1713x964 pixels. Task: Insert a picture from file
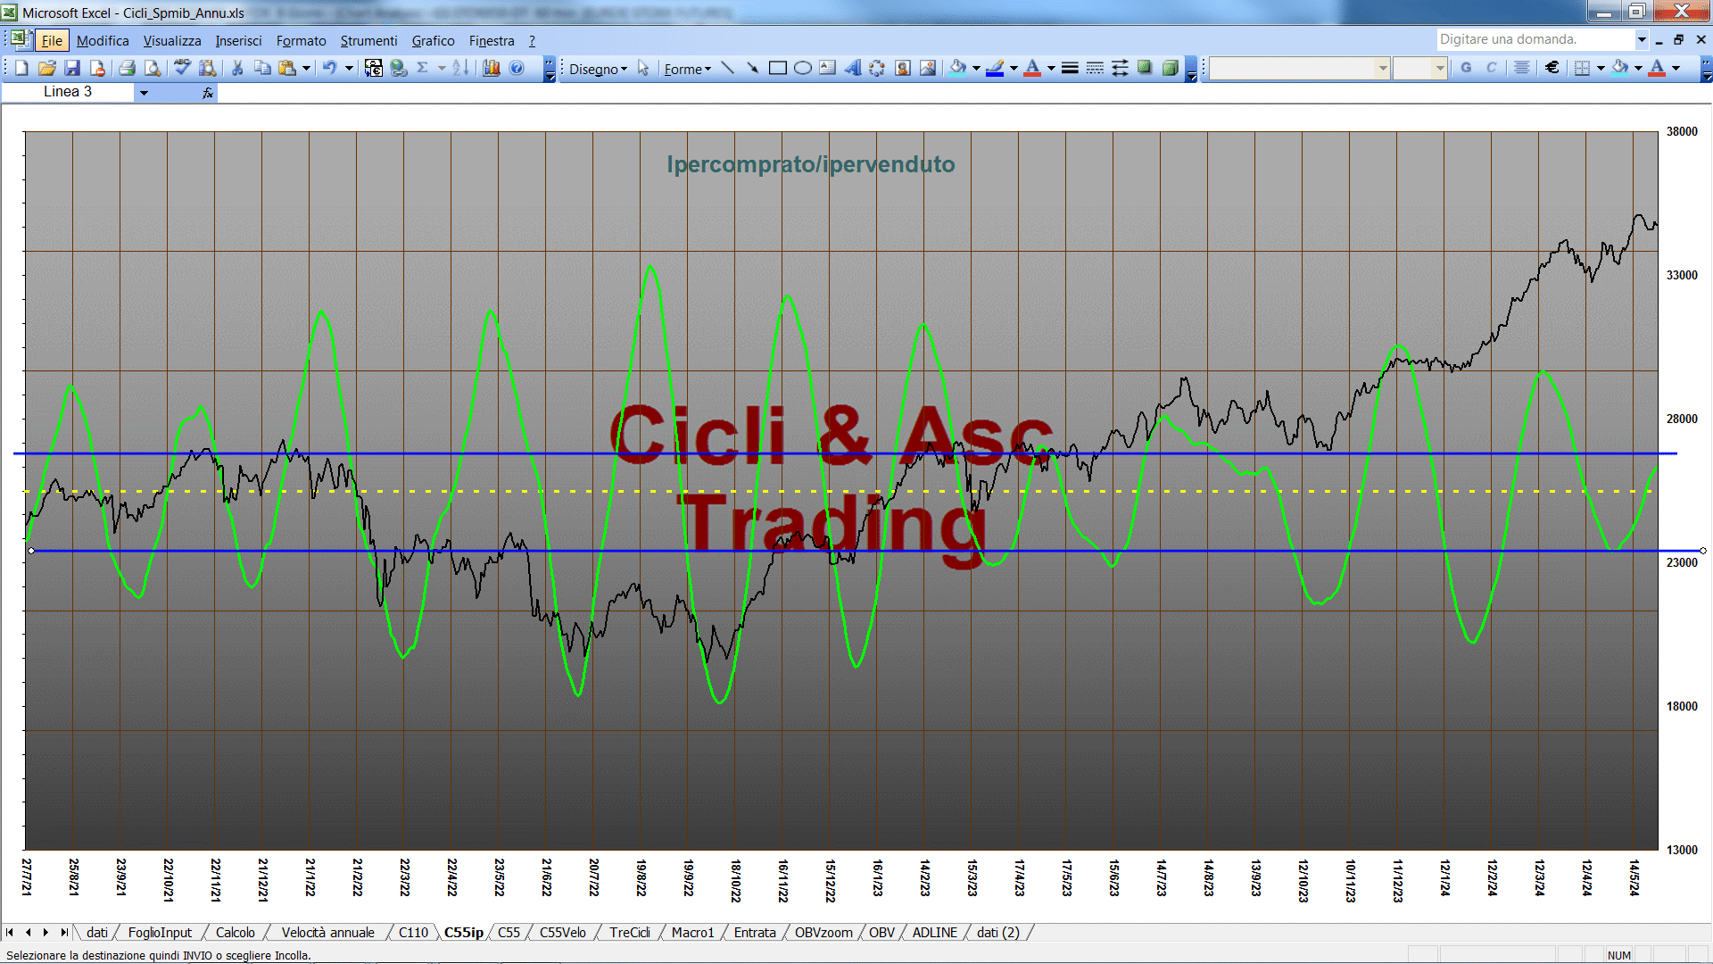(x=928, y=68)
